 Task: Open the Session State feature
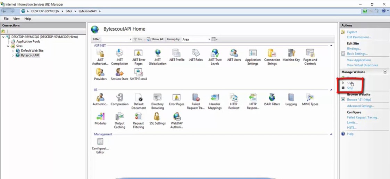(119, 74)
